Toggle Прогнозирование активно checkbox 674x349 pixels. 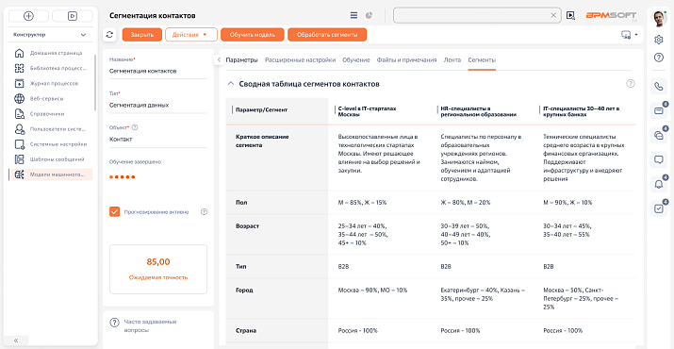(114, 211)
